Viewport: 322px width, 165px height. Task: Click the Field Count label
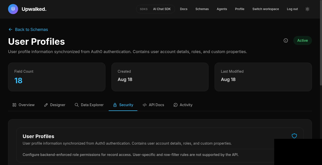click(24, 71)
